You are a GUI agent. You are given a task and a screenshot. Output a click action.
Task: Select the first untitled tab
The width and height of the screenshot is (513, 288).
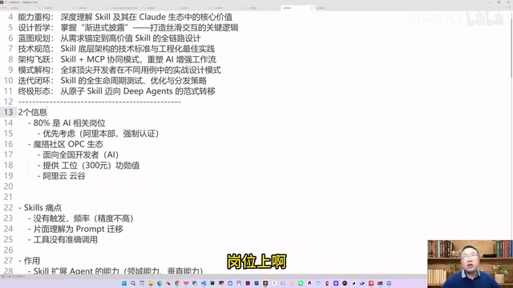coord(25,8)
